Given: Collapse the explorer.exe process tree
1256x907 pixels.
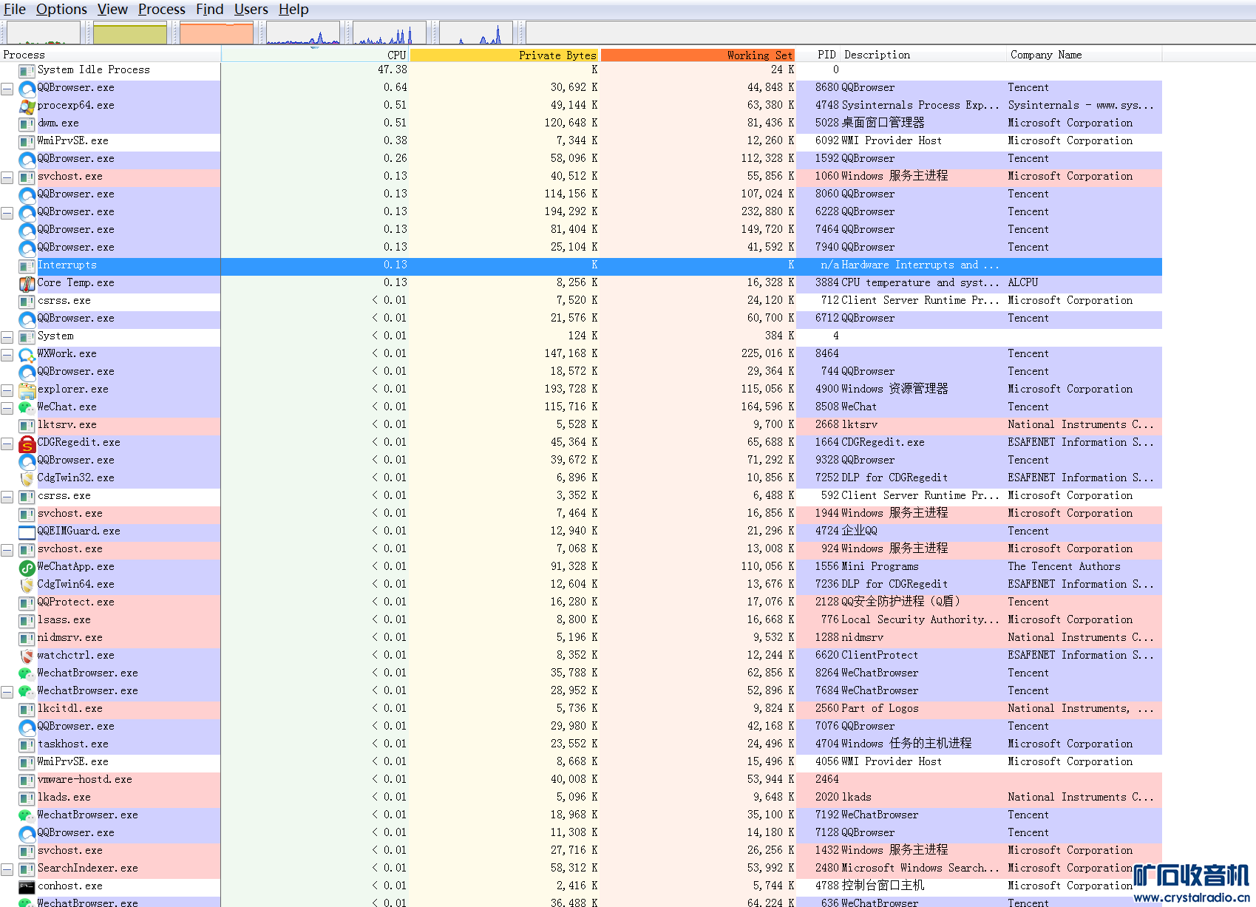Looking at the screenshot, I should [x=7, y=390].
